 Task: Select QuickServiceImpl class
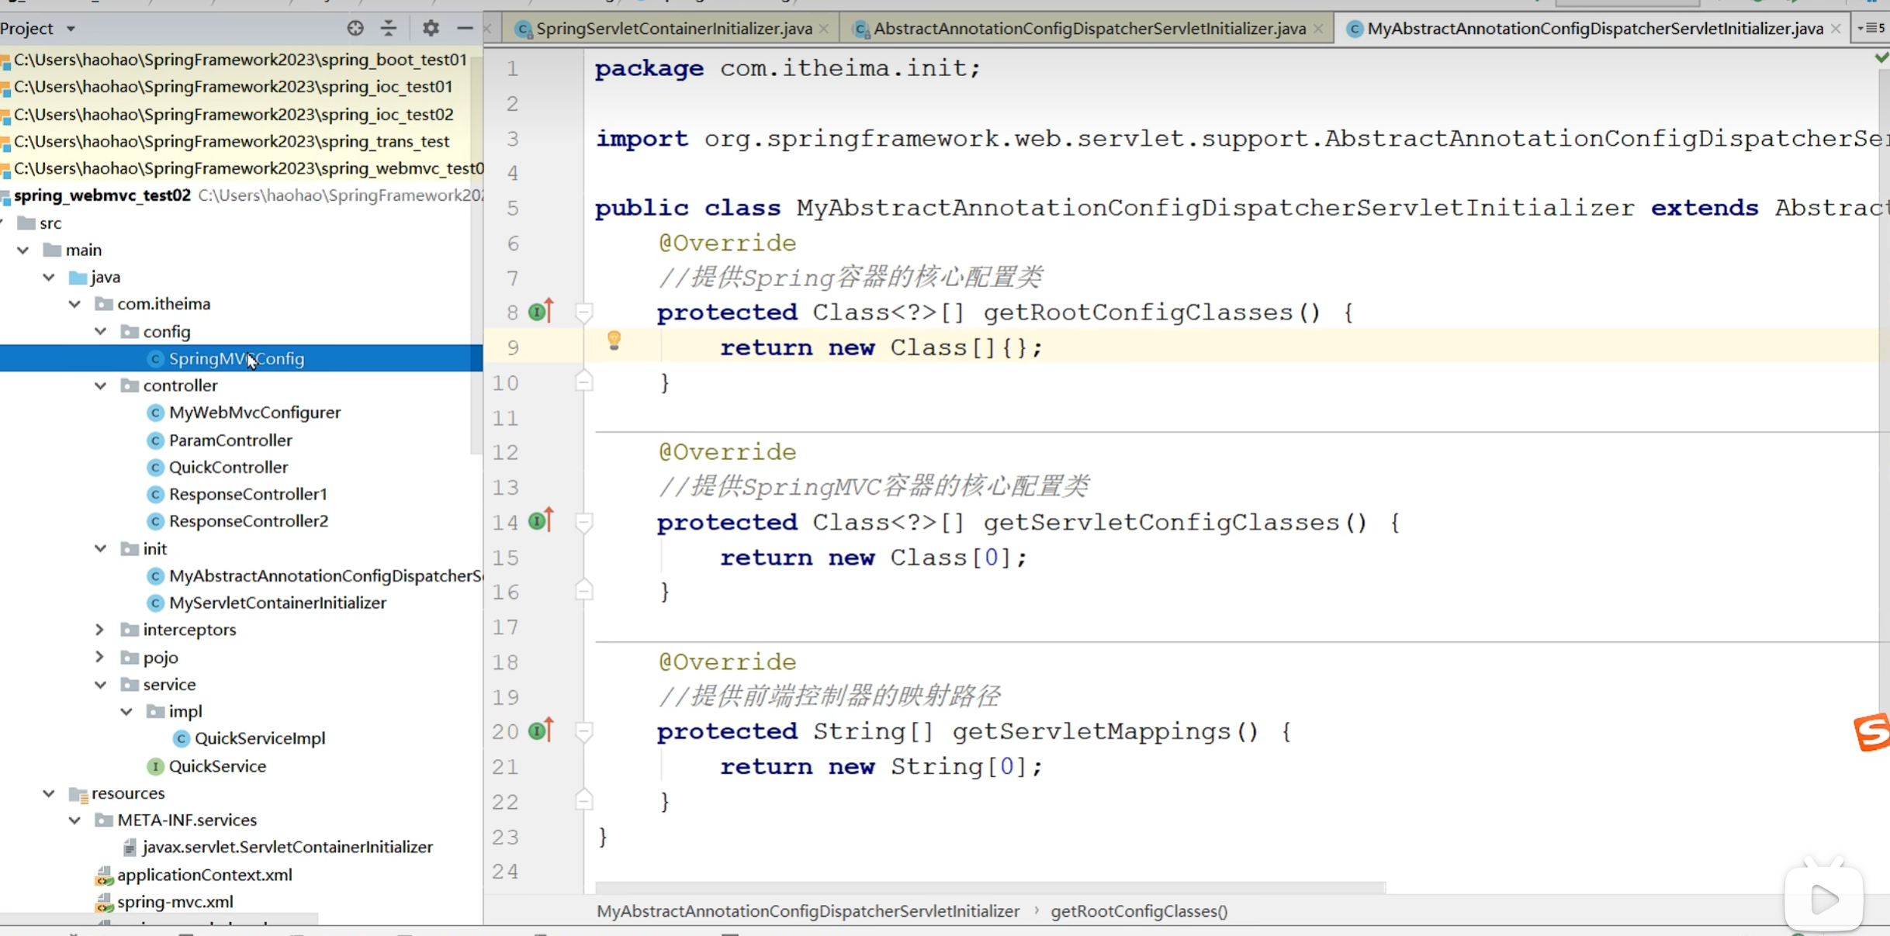pyautogui.click(x=259, y=738)
